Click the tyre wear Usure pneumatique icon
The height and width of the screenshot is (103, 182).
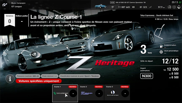[161, 52]
